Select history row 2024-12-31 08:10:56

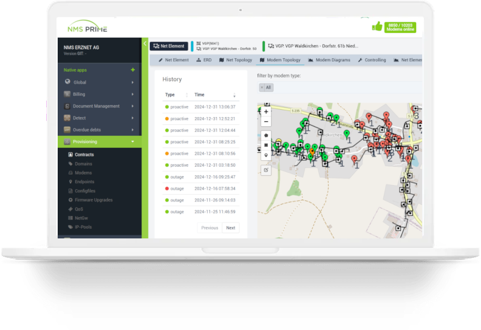pyautogui.click(x=201, y=153)
